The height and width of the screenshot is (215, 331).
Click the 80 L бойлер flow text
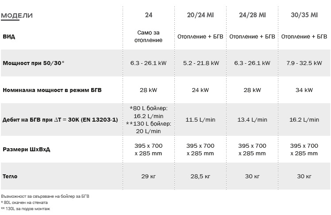[148, 112]
